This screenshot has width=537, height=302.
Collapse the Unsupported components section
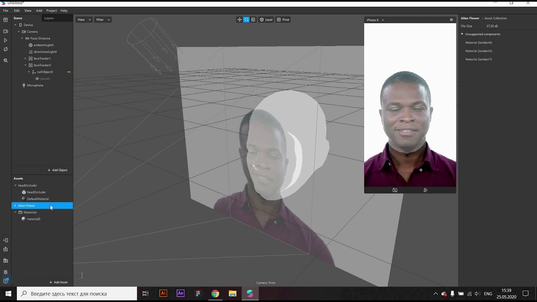point(462,34)
